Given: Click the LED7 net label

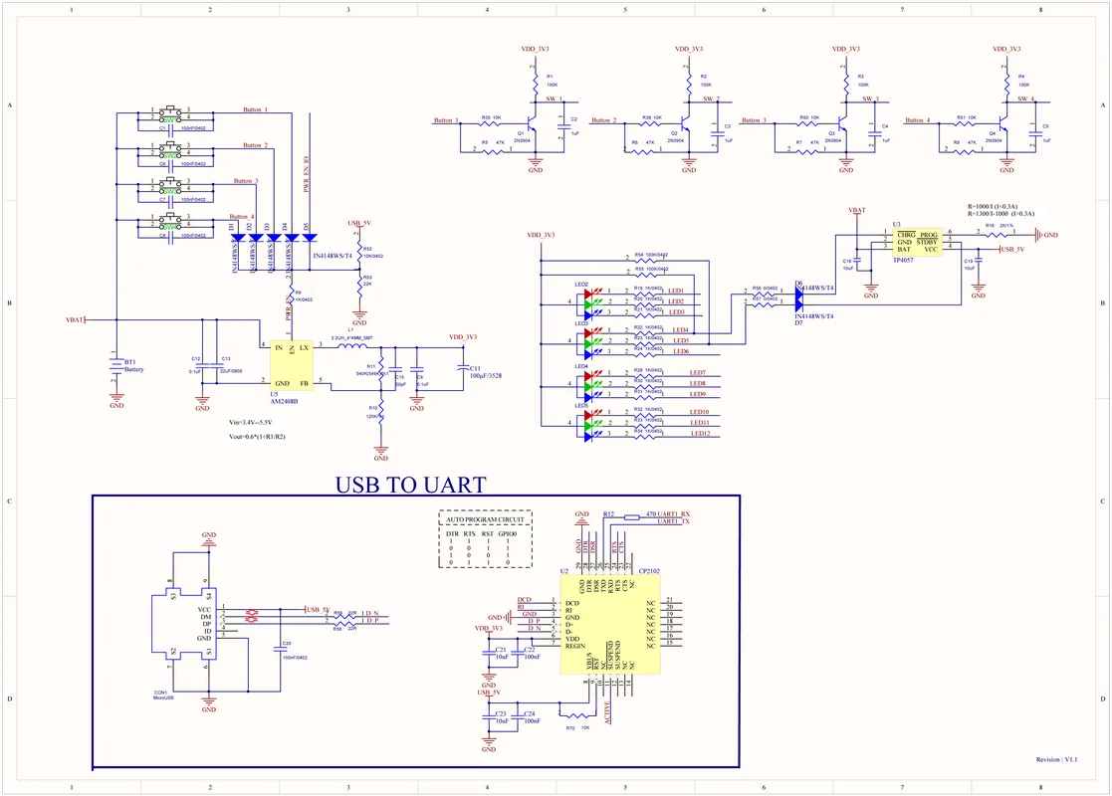Looking at the screenshot, I should pyautogui.click(x=698, y=373).
